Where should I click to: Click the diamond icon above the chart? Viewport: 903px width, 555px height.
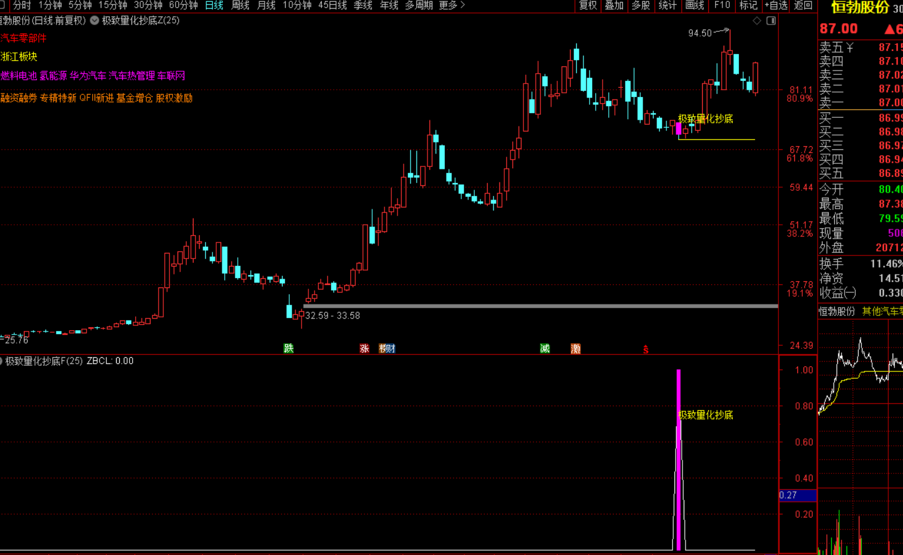757,21
